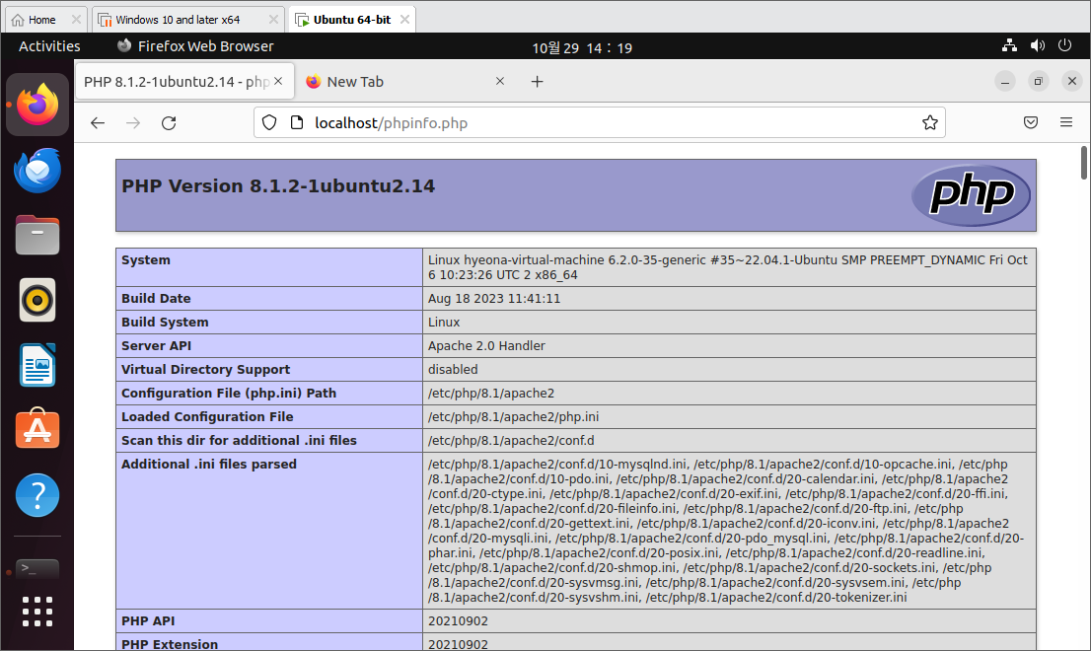Screen dimensions: 1091x651
Task: Click the PHP Version 8.1.2-1ubuntu2.14 heading
Action: 278,186
